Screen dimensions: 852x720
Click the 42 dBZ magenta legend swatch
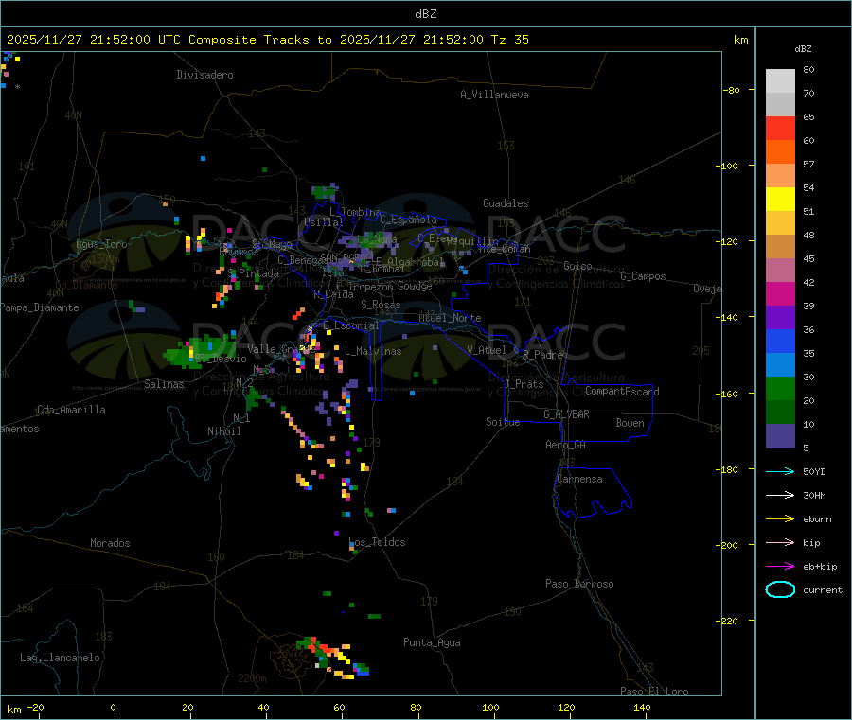tap(780, 293)
